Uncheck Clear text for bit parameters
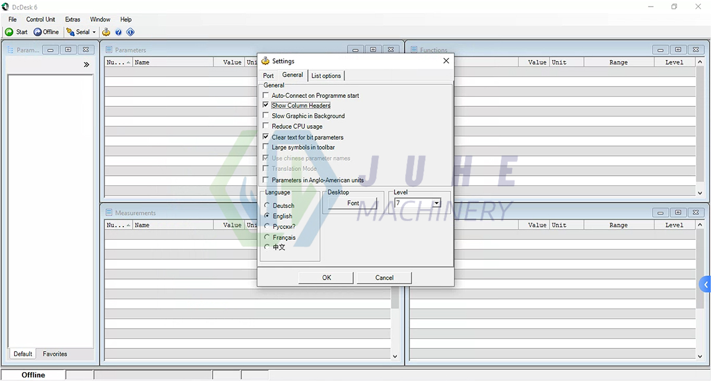 (x=266, y=136)
